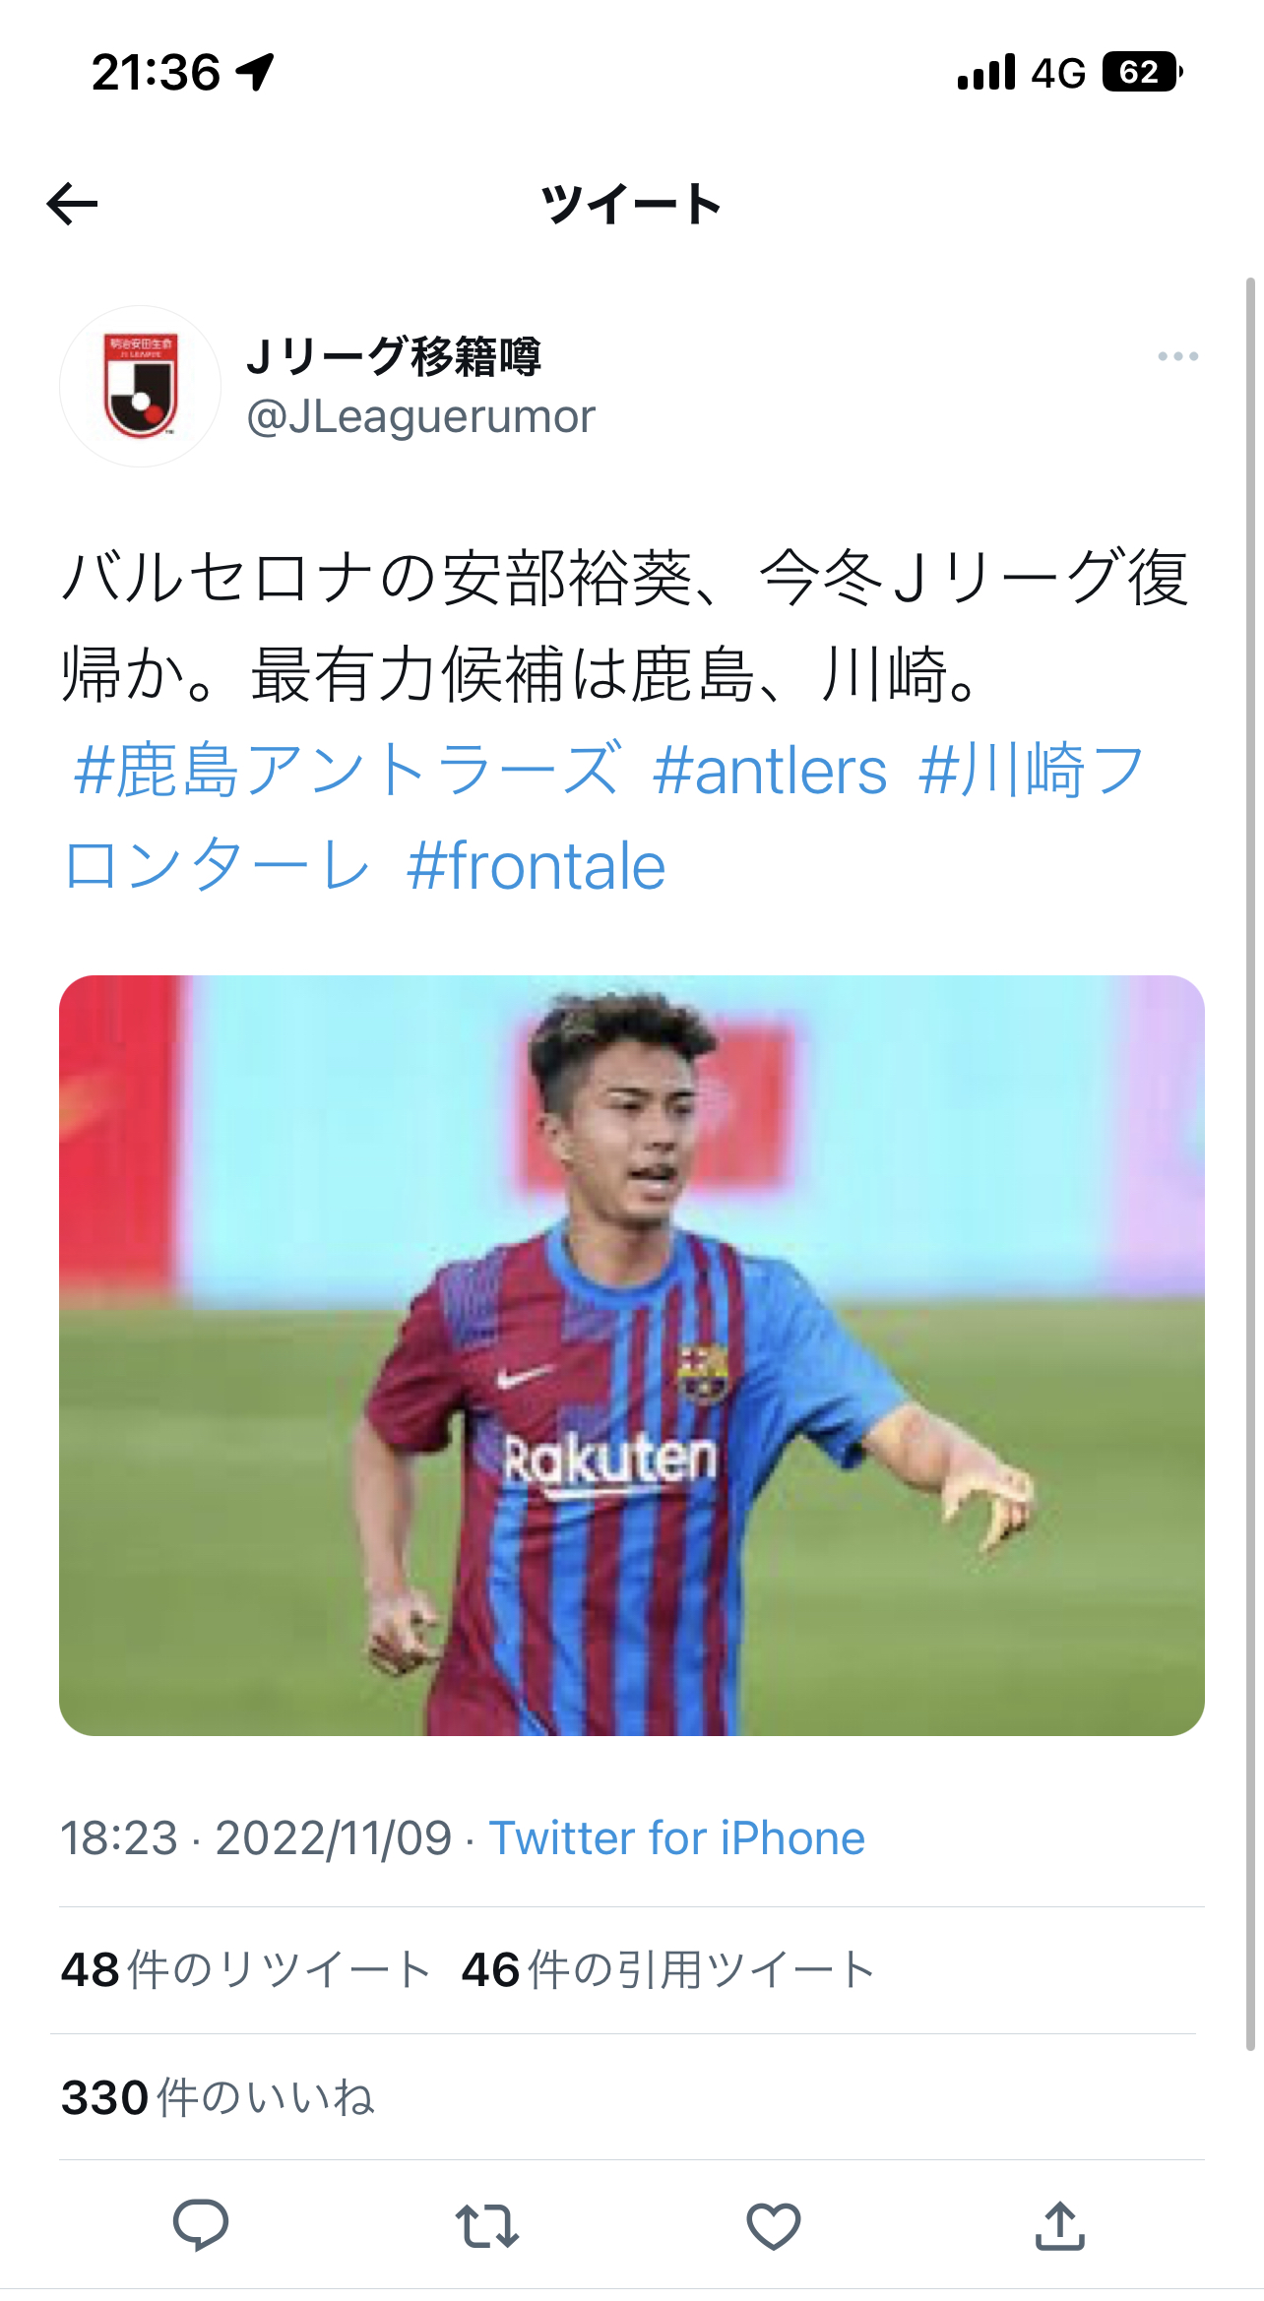Image resolution: width=1264 pixels, height=2301 pixels.
Task: Open hashtag #antlers
Action: coord(770,770)
